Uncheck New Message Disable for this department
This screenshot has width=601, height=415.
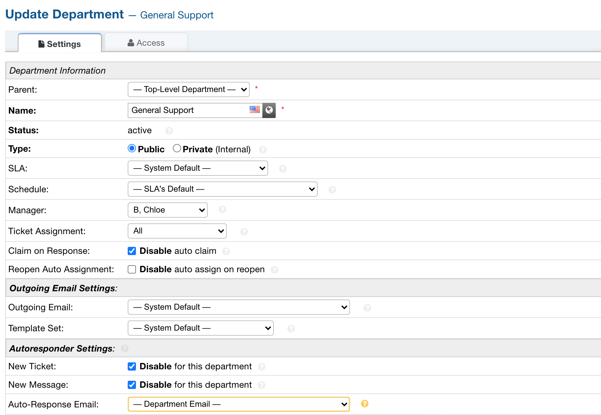[x=132, y=385]
